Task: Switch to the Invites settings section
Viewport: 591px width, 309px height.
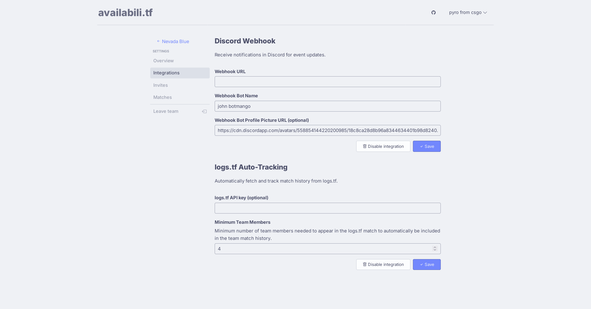Action: [160, 85]
